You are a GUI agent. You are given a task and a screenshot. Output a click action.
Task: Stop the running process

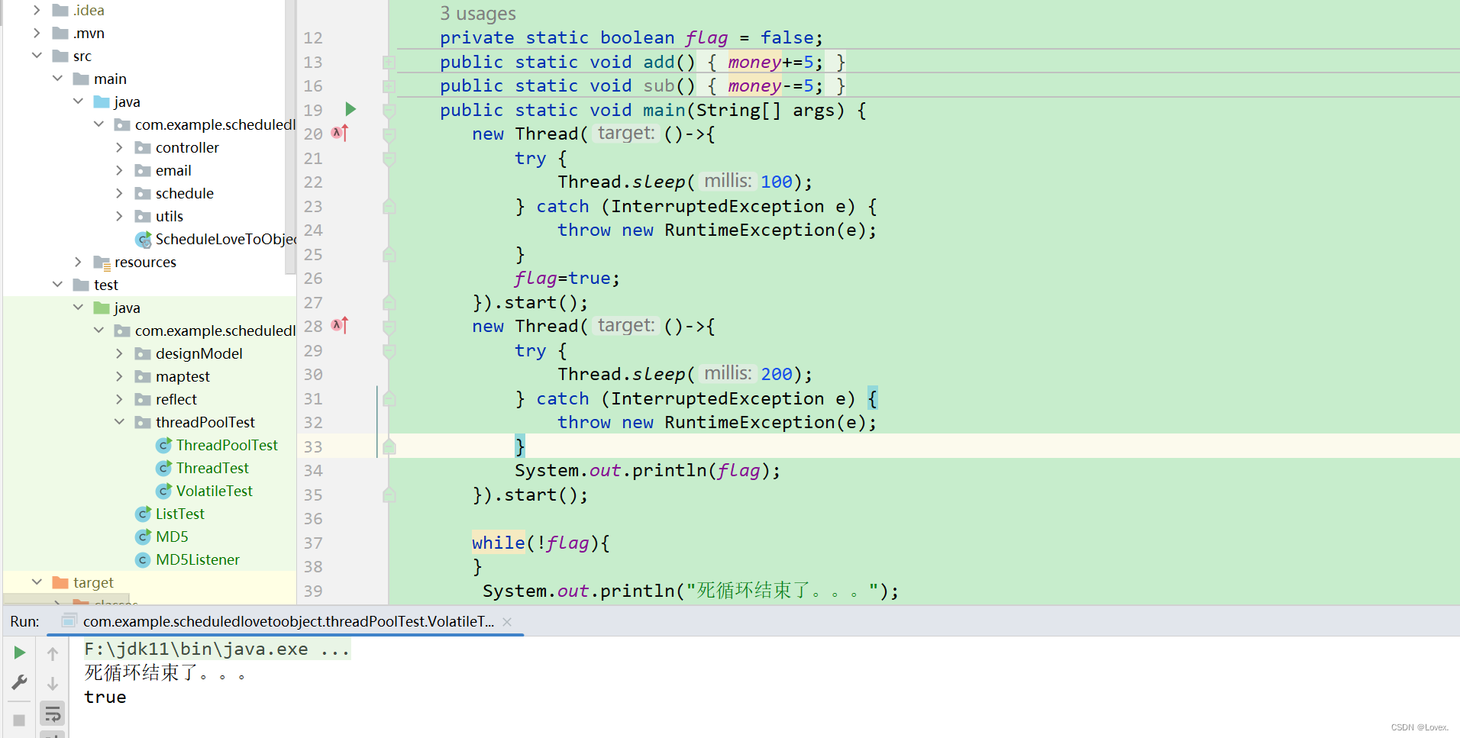(20, 720)
